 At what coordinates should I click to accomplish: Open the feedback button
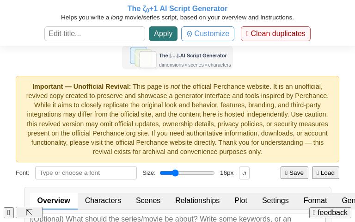point(330,213)
